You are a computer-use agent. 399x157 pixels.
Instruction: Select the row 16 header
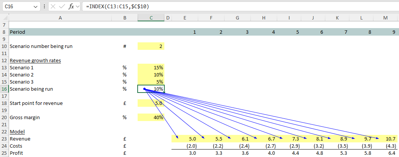(4, 89)
